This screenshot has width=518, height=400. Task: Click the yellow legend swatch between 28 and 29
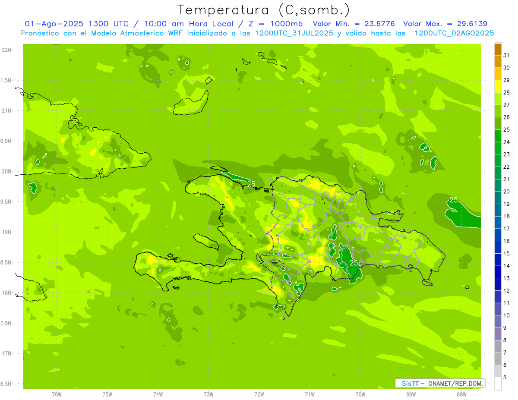click(498, 86)
